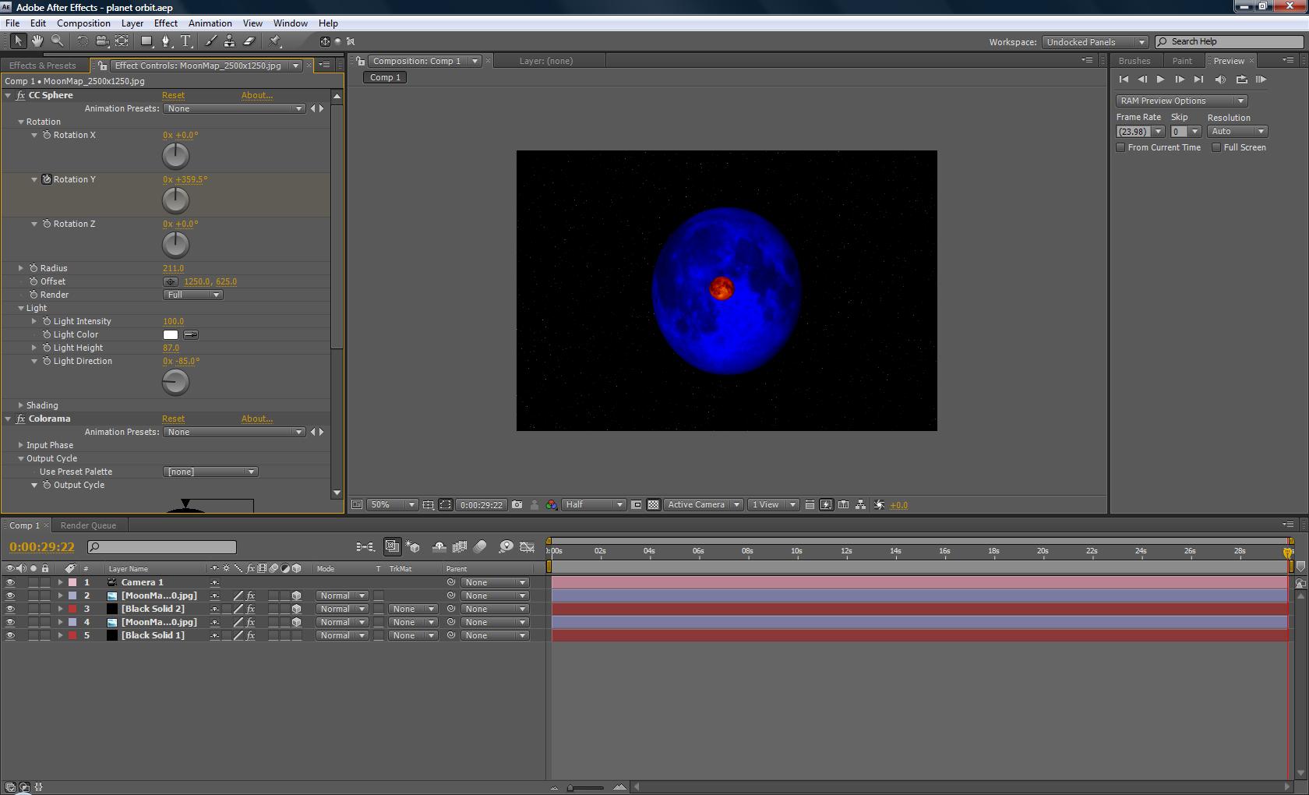This screenshot has height=795, width=1309.
Task: Toggle the transparency grid button
Action: pos(653,505)
